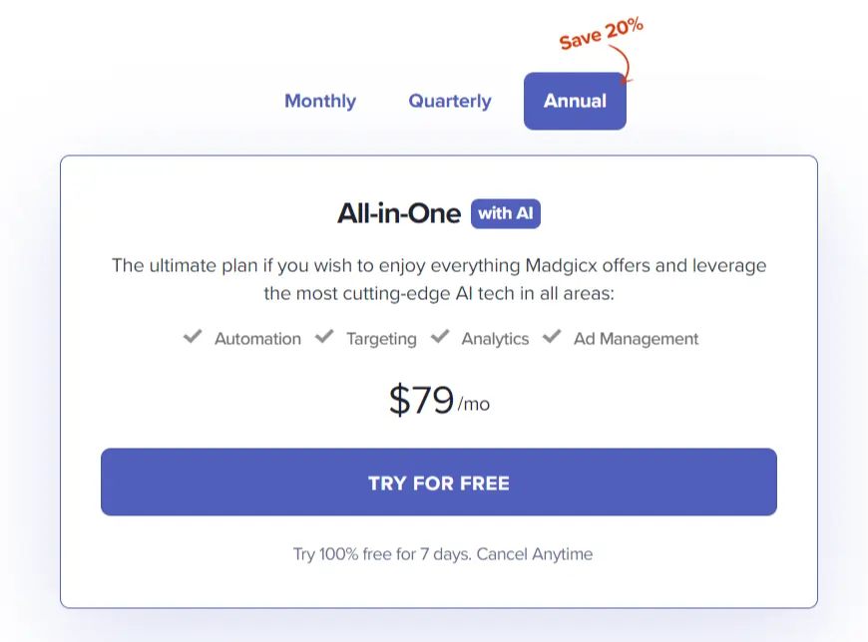Click the TRY FOR FREE button
Screen dimensions: 868x642
coord(439,482)
